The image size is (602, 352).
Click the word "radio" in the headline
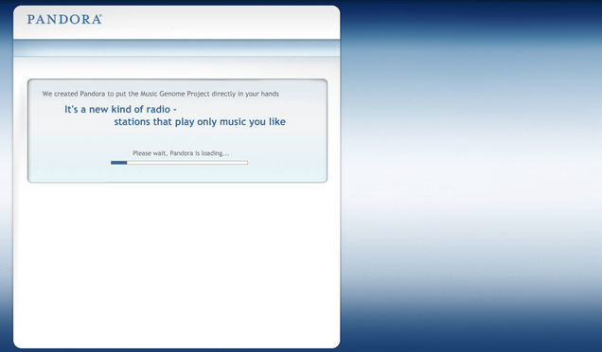coord(158,110)
